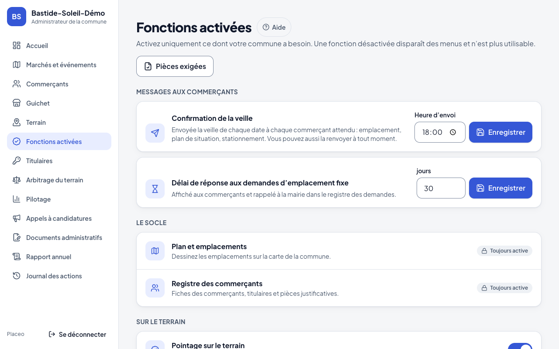This screenshot has width=559, height=349.
Task: Go to the Pilotage section
Action: pos(59,199)
